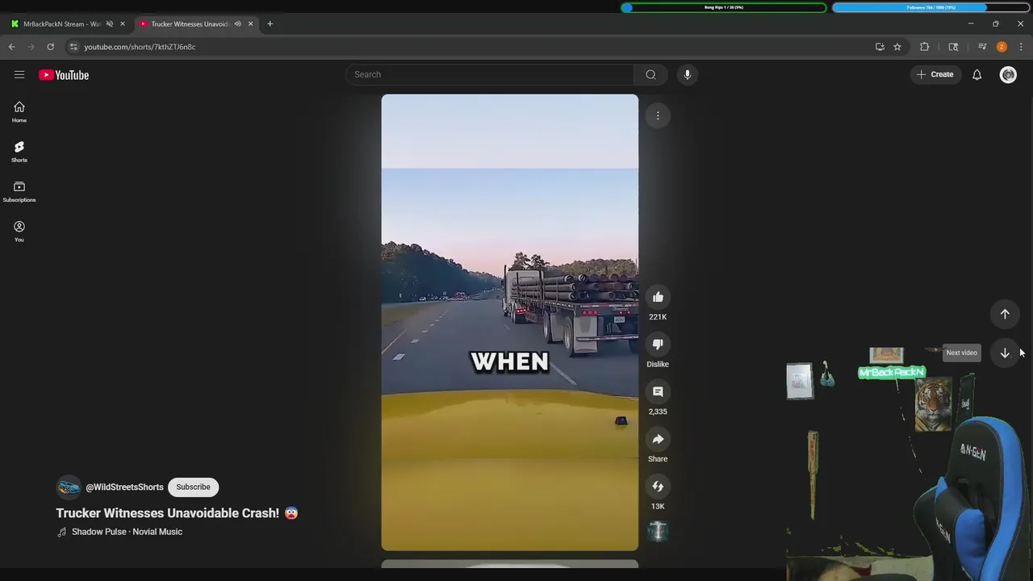The image size is (1033, 581).
Task: Open the comments for this Short
Action: [658, 391]
